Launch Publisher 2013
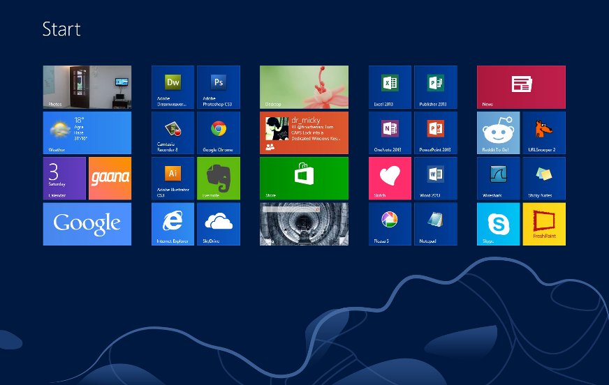The image size is (609, 385). (435, 87)
